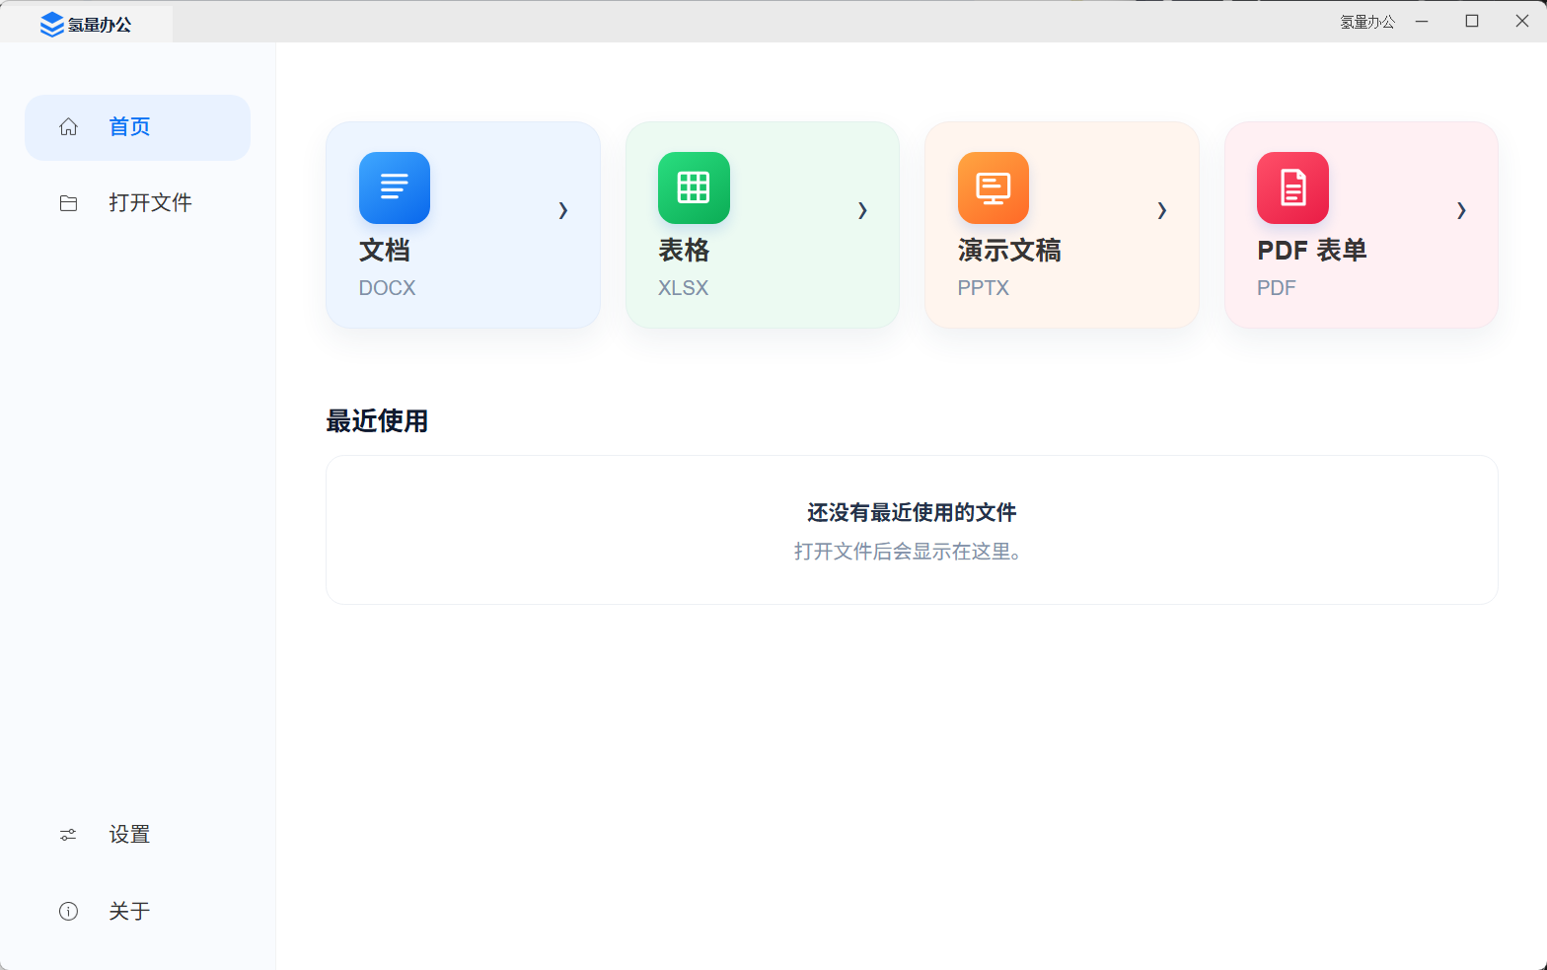Click the 演示文稿 card title
1547x970 pixels.
(x=1009, y=251)
